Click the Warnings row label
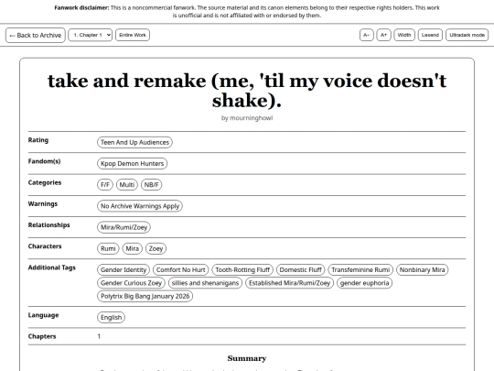The width and height of the screenshot is (494, 371). pyautogui.click(x=43, y=203)
